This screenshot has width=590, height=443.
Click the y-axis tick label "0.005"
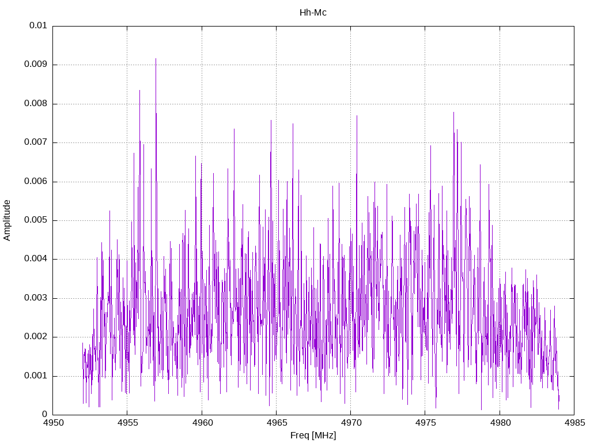[x=36, y=220]
